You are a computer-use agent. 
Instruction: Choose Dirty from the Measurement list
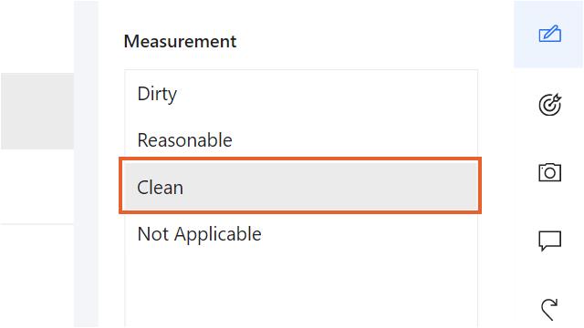[301, 93]
